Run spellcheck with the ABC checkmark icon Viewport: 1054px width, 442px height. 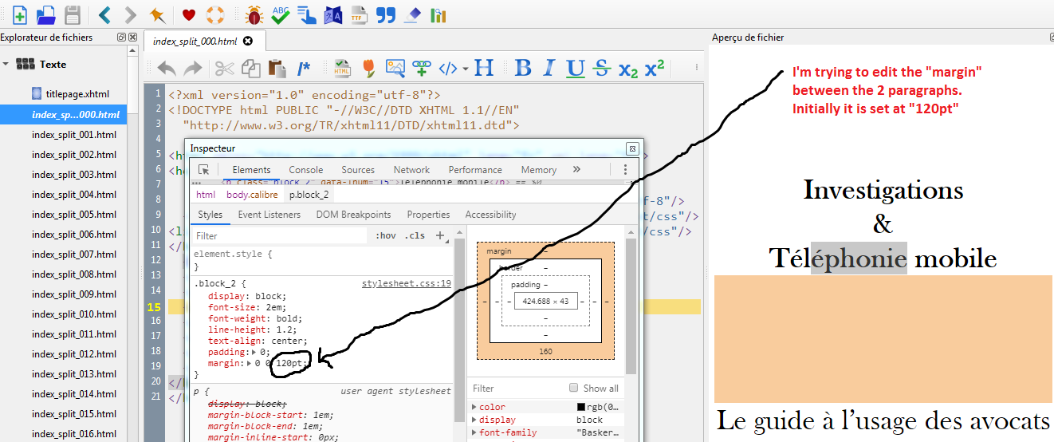[280, 14]
